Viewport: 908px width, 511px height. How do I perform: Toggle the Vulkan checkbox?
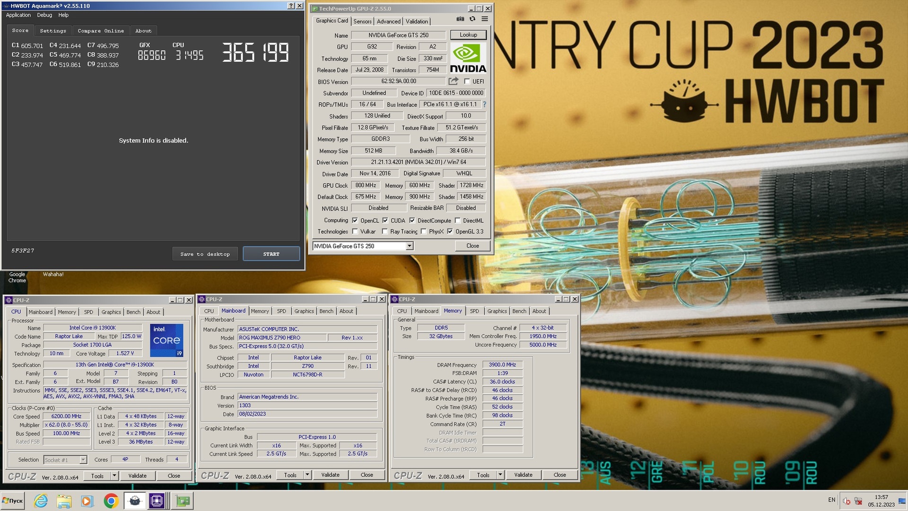355,231
